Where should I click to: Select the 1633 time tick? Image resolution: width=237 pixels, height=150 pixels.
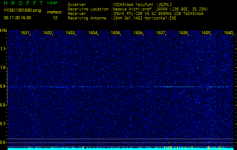pos(70,33)
